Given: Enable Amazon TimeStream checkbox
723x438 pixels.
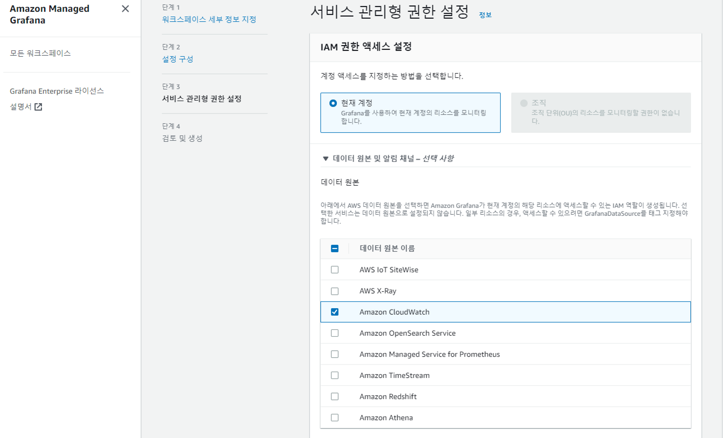Looking at the screenshot, I should (335, 375).
